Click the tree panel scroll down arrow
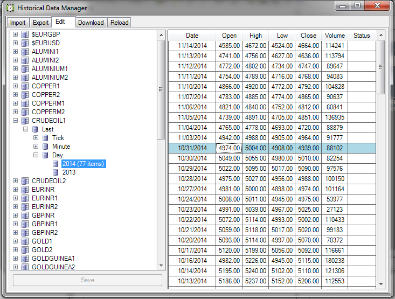 161,266
